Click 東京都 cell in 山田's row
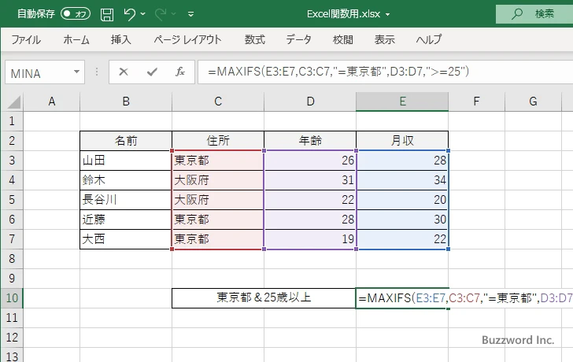 pos(218,161)
